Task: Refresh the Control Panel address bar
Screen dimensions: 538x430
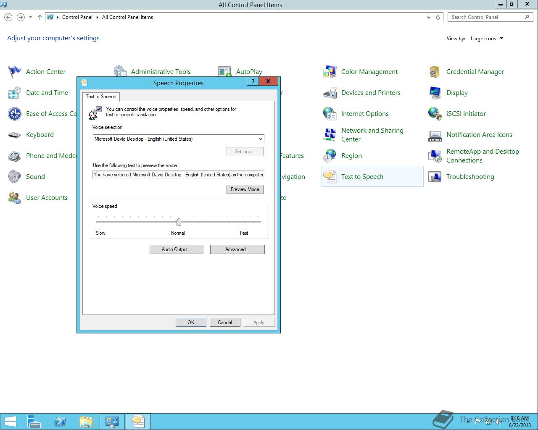Action: pyautogui.click(x=438, y=17)
